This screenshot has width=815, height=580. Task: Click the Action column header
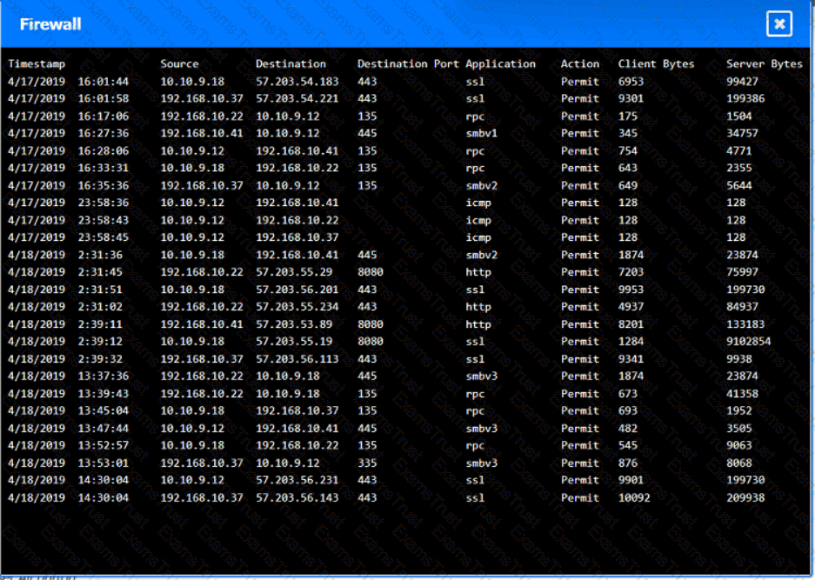[x=579, y=63]
